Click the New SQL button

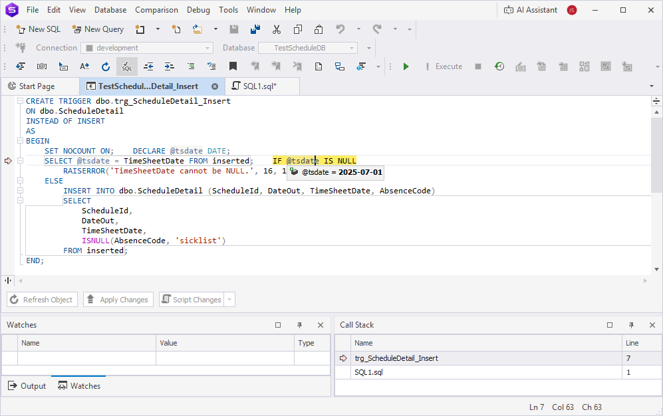point(38,29)
